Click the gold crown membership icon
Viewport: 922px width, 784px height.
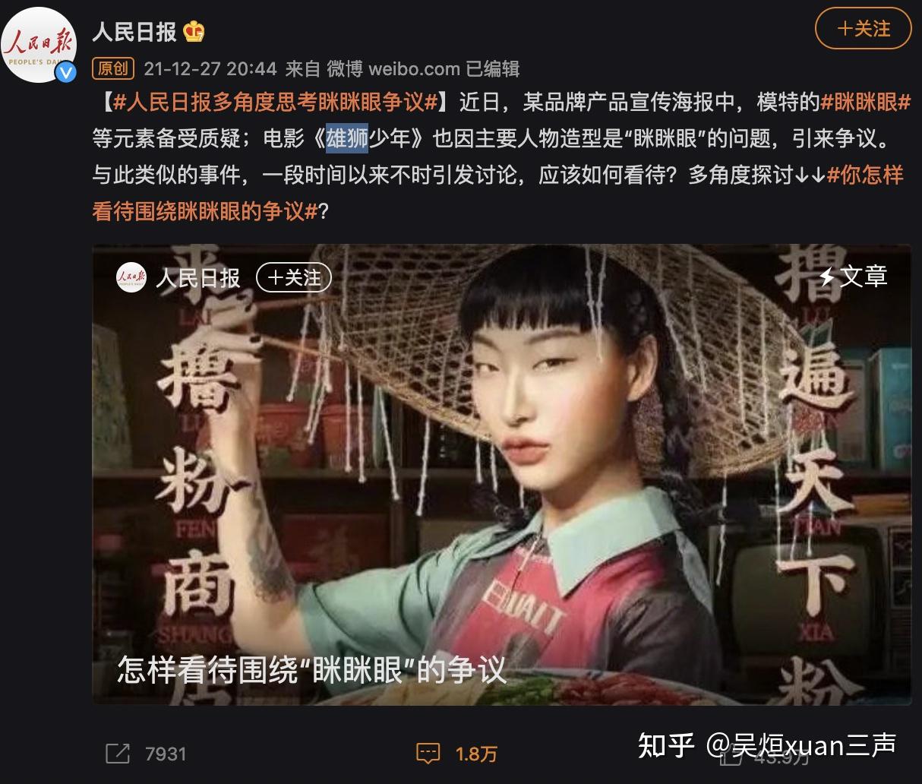coord(194,31)
